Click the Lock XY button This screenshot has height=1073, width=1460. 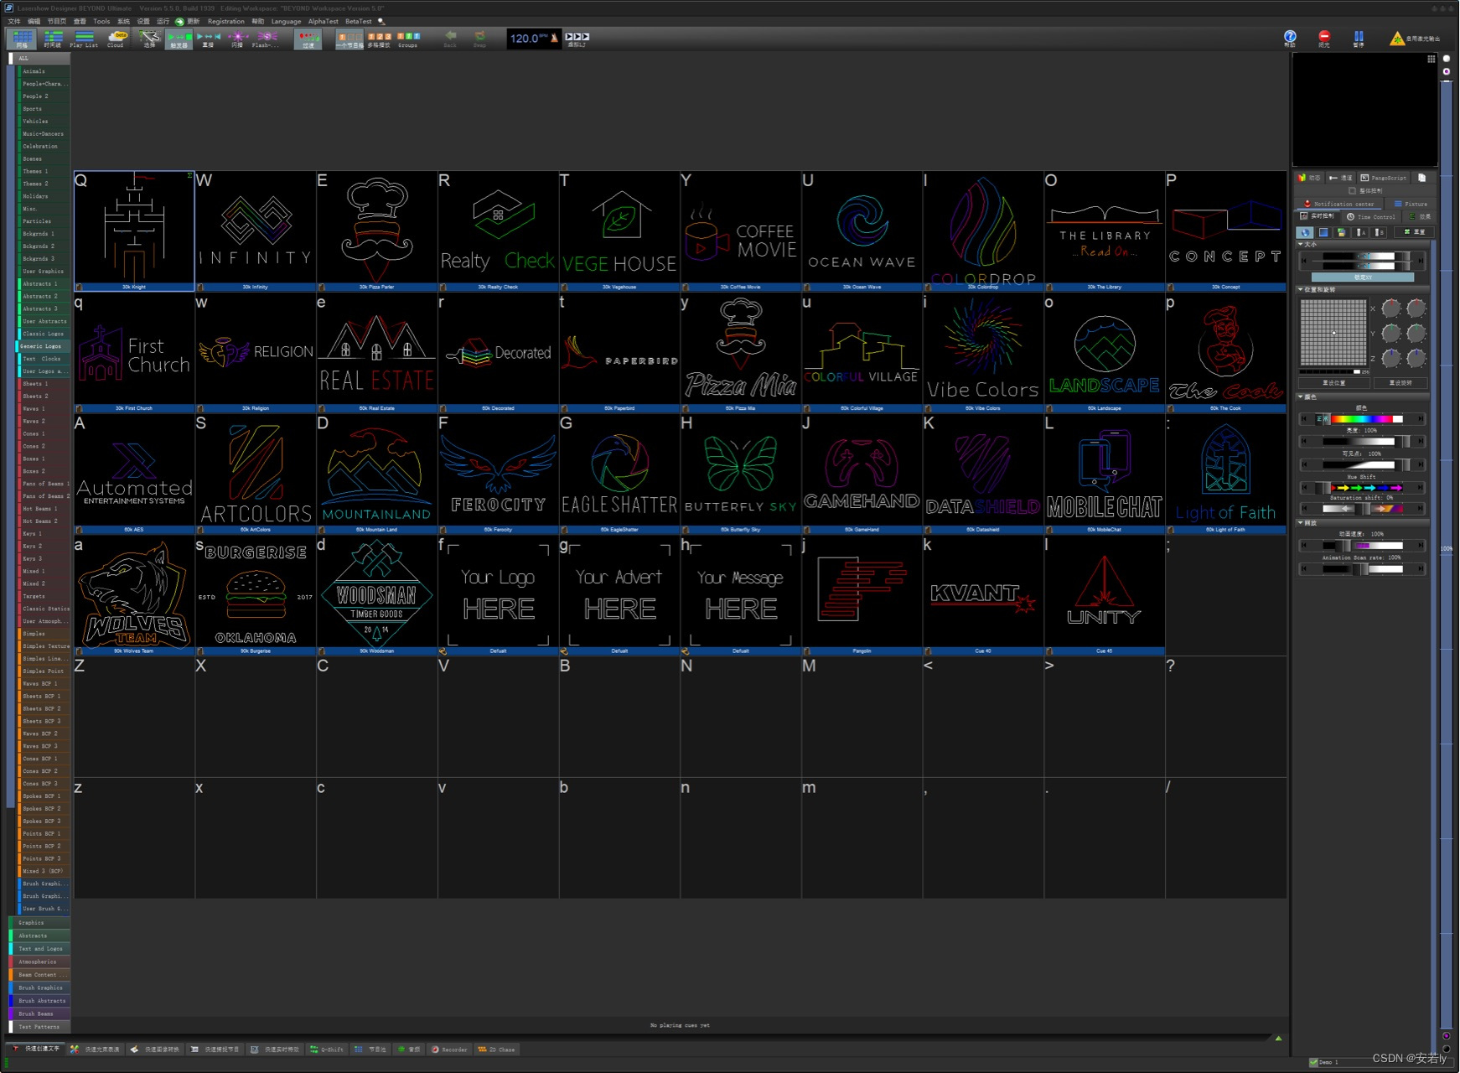pyautogui.click(x=1363, y=277)
